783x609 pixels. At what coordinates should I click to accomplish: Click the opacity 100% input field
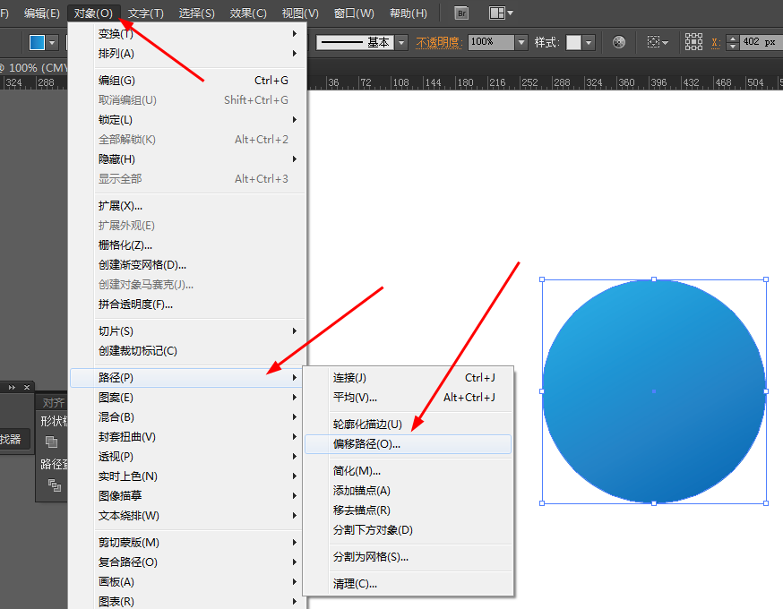[x=491, y=42]
